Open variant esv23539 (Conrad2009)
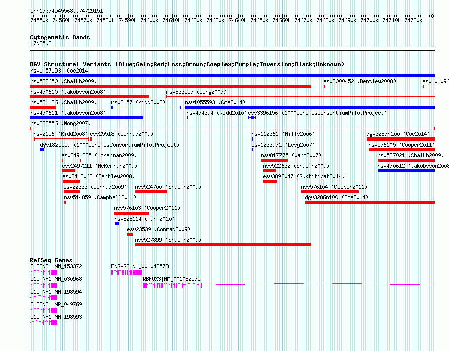449x351 pixels. tap(158, 229)
